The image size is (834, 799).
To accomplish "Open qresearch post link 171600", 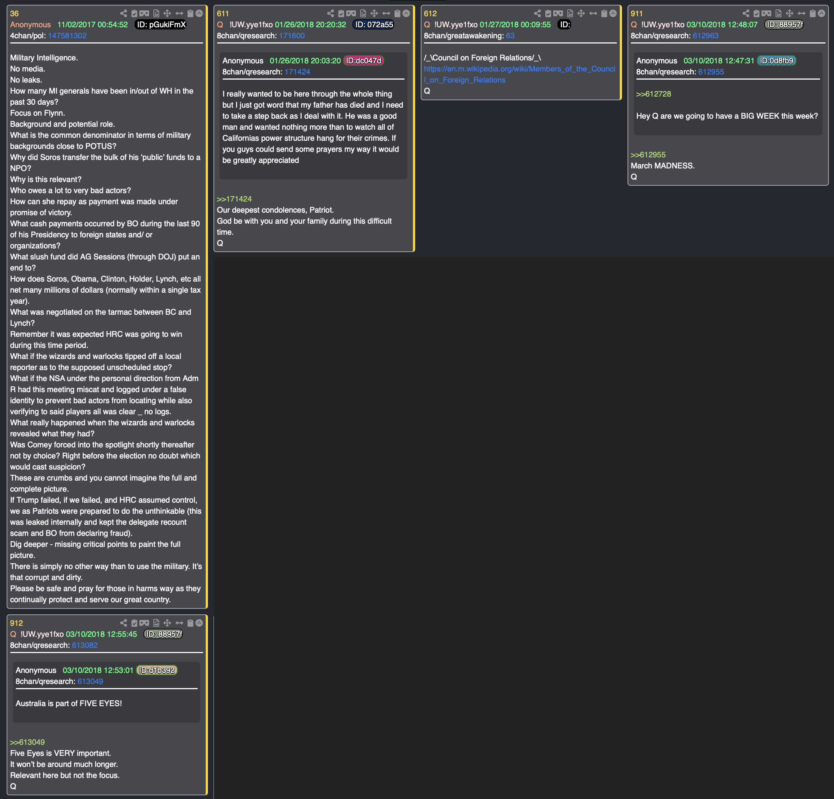I will pos(292,36).
